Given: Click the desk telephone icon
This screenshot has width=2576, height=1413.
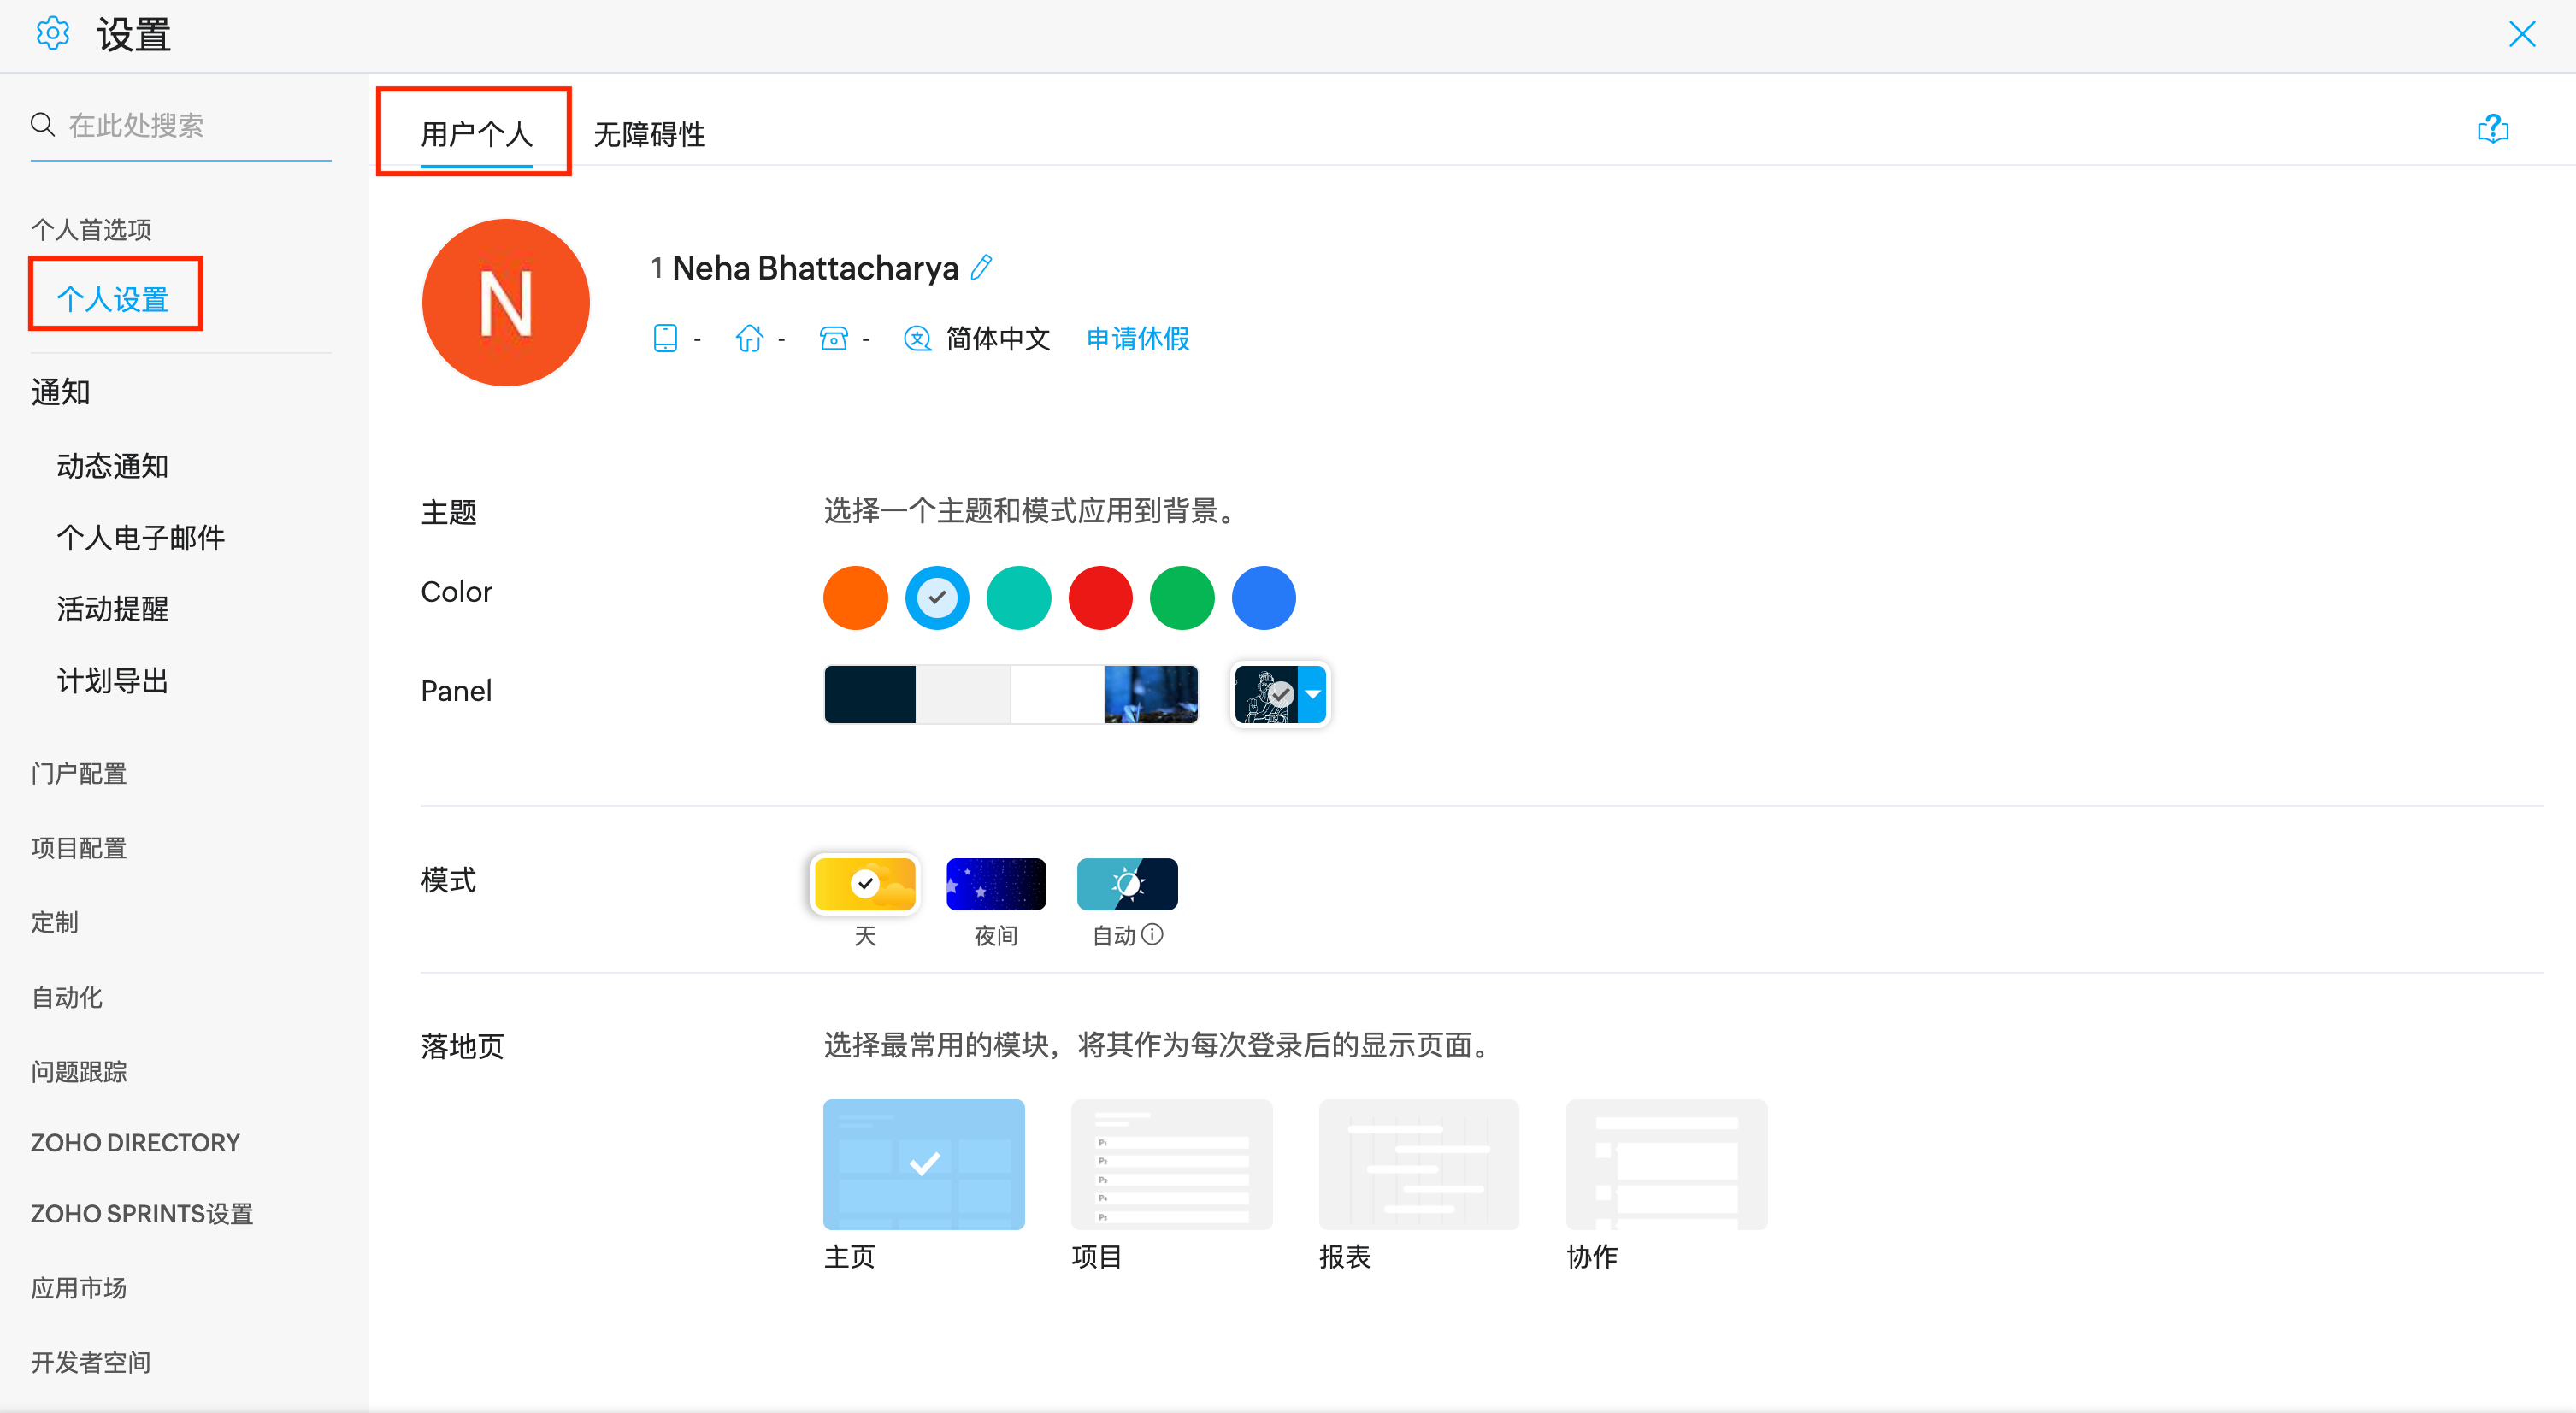Looking at the screenshot, I should pos(833,339).
